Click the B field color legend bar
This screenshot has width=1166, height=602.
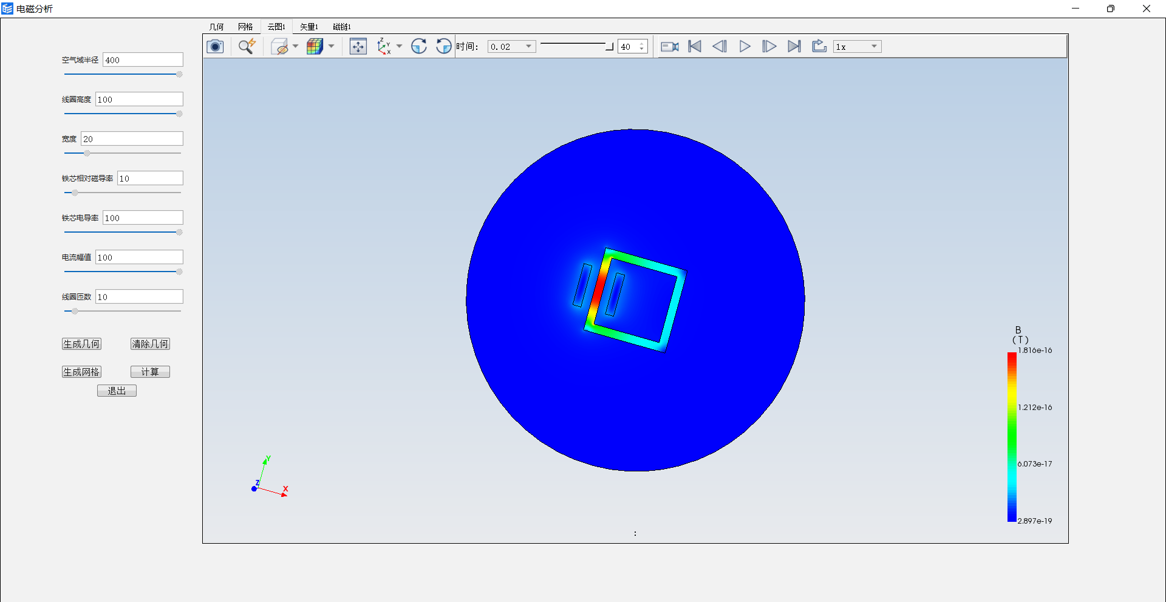tap(1012, 437)
